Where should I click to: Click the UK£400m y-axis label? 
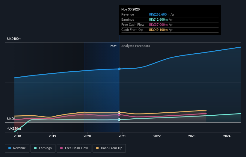click(x=14, y=39)
